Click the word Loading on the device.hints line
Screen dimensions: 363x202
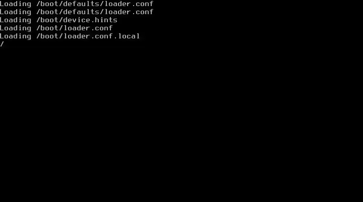point(16,20)
